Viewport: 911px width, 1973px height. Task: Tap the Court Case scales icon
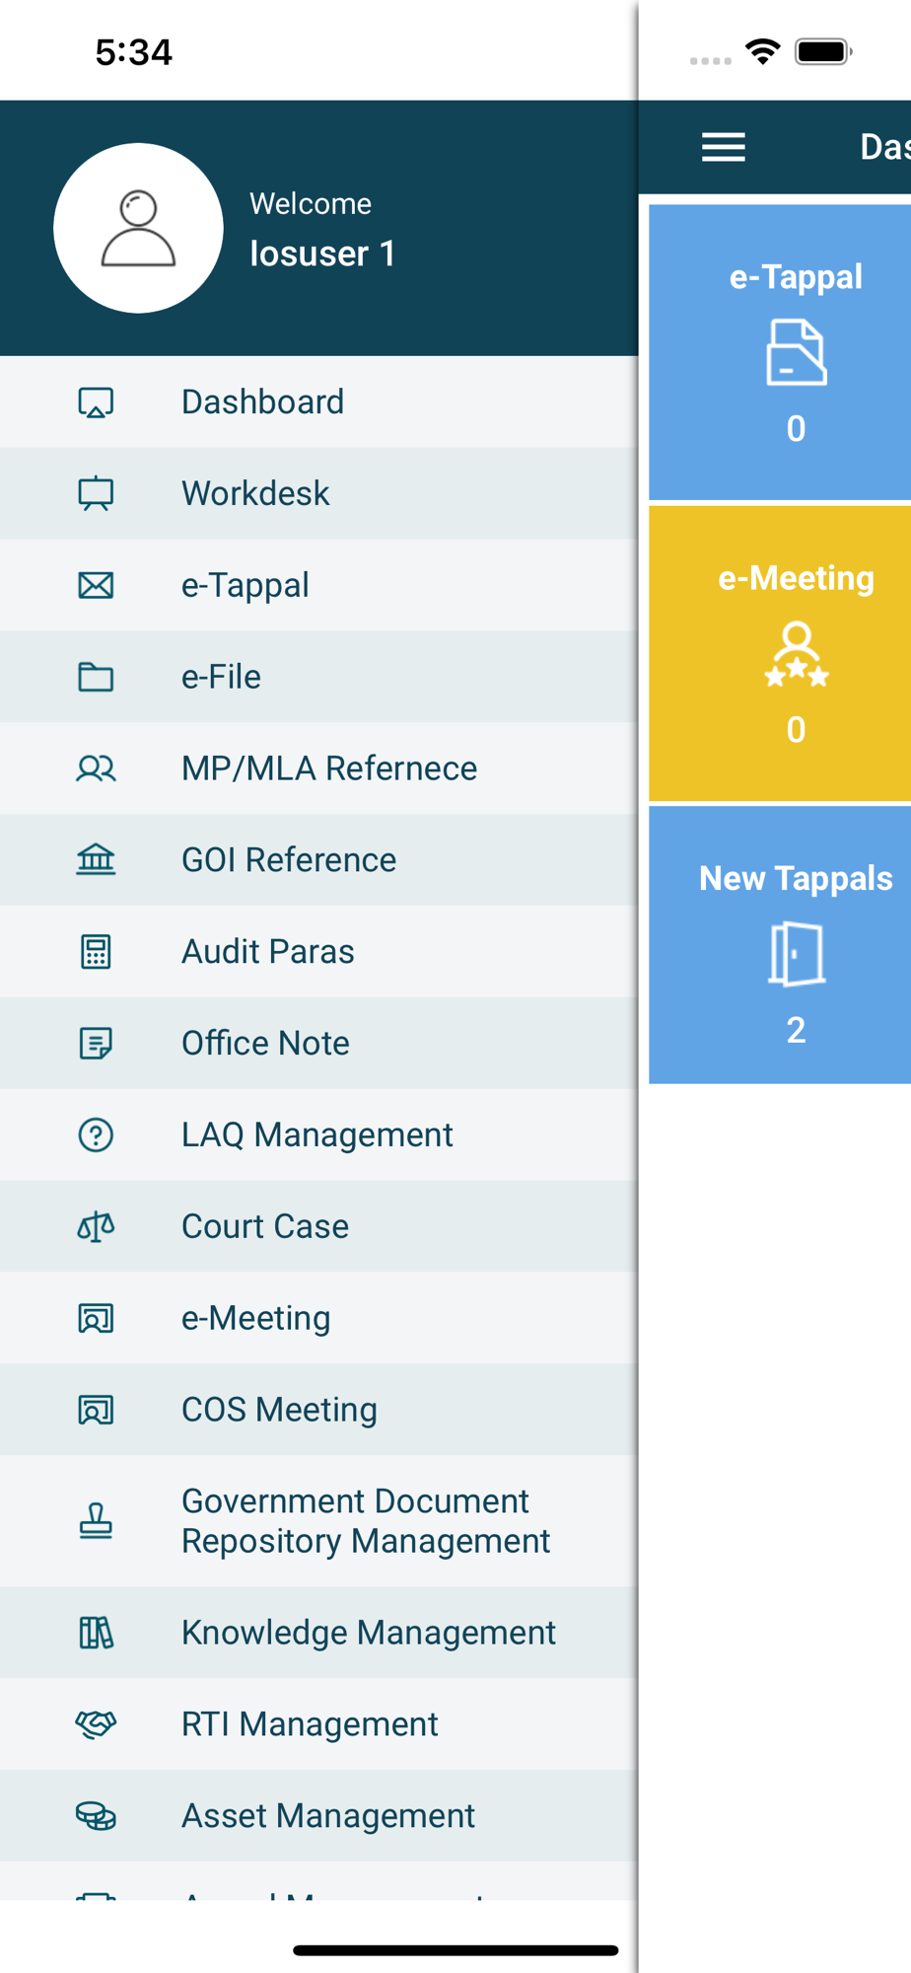[96, 1226]
